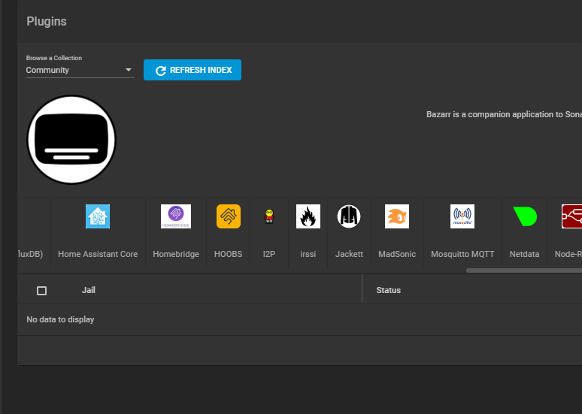Viewport: 582px width, 414px height.
Task: Click the Home Assistant Core plugin icon
Action: coord(98,216)
